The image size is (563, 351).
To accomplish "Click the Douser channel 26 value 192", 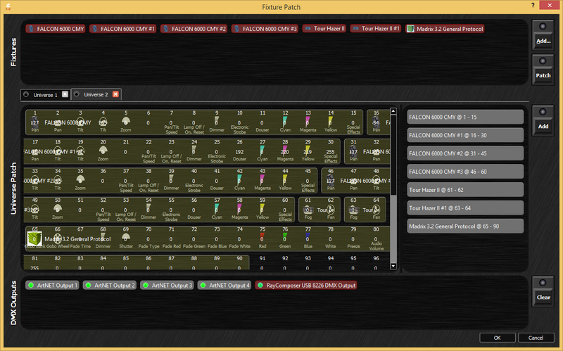I will click(x=239, y=152).
